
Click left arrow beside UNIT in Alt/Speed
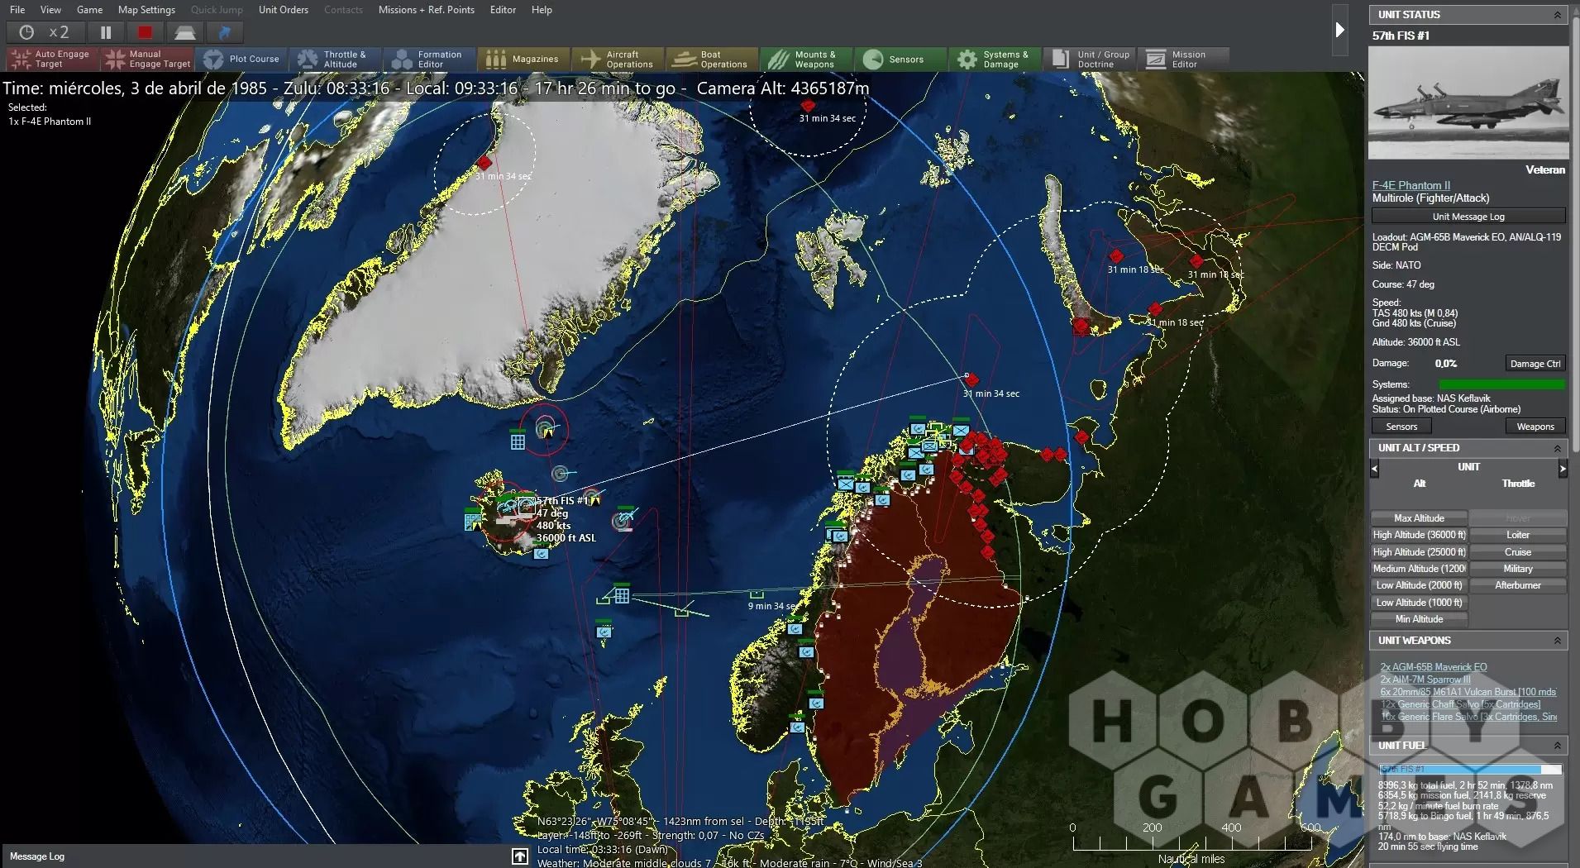click(x=1375, y=468)
